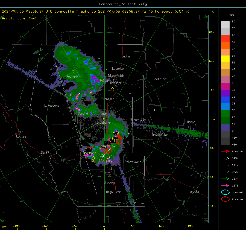Screen dimensions: 246x230
Task: Click the Limestone label
Action: (x=52, y=106)
